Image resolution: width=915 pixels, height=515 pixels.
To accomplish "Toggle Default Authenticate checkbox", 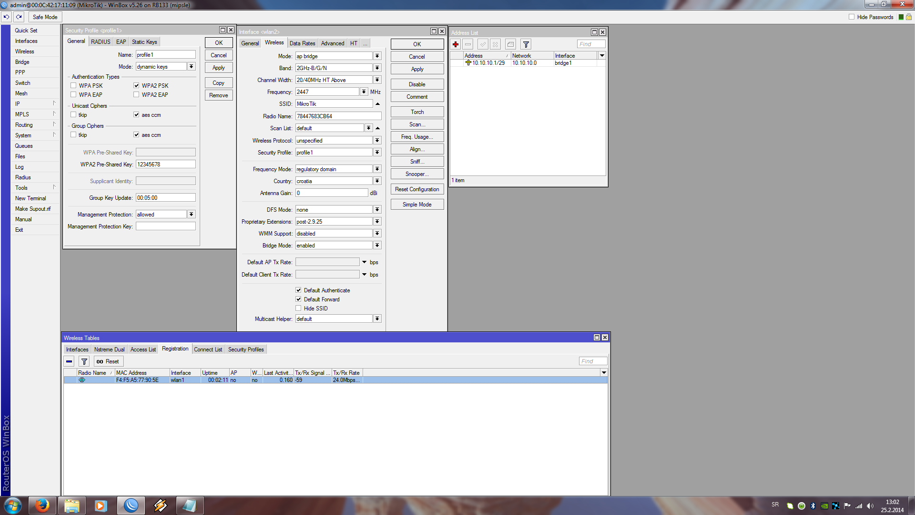I will 298,290.
